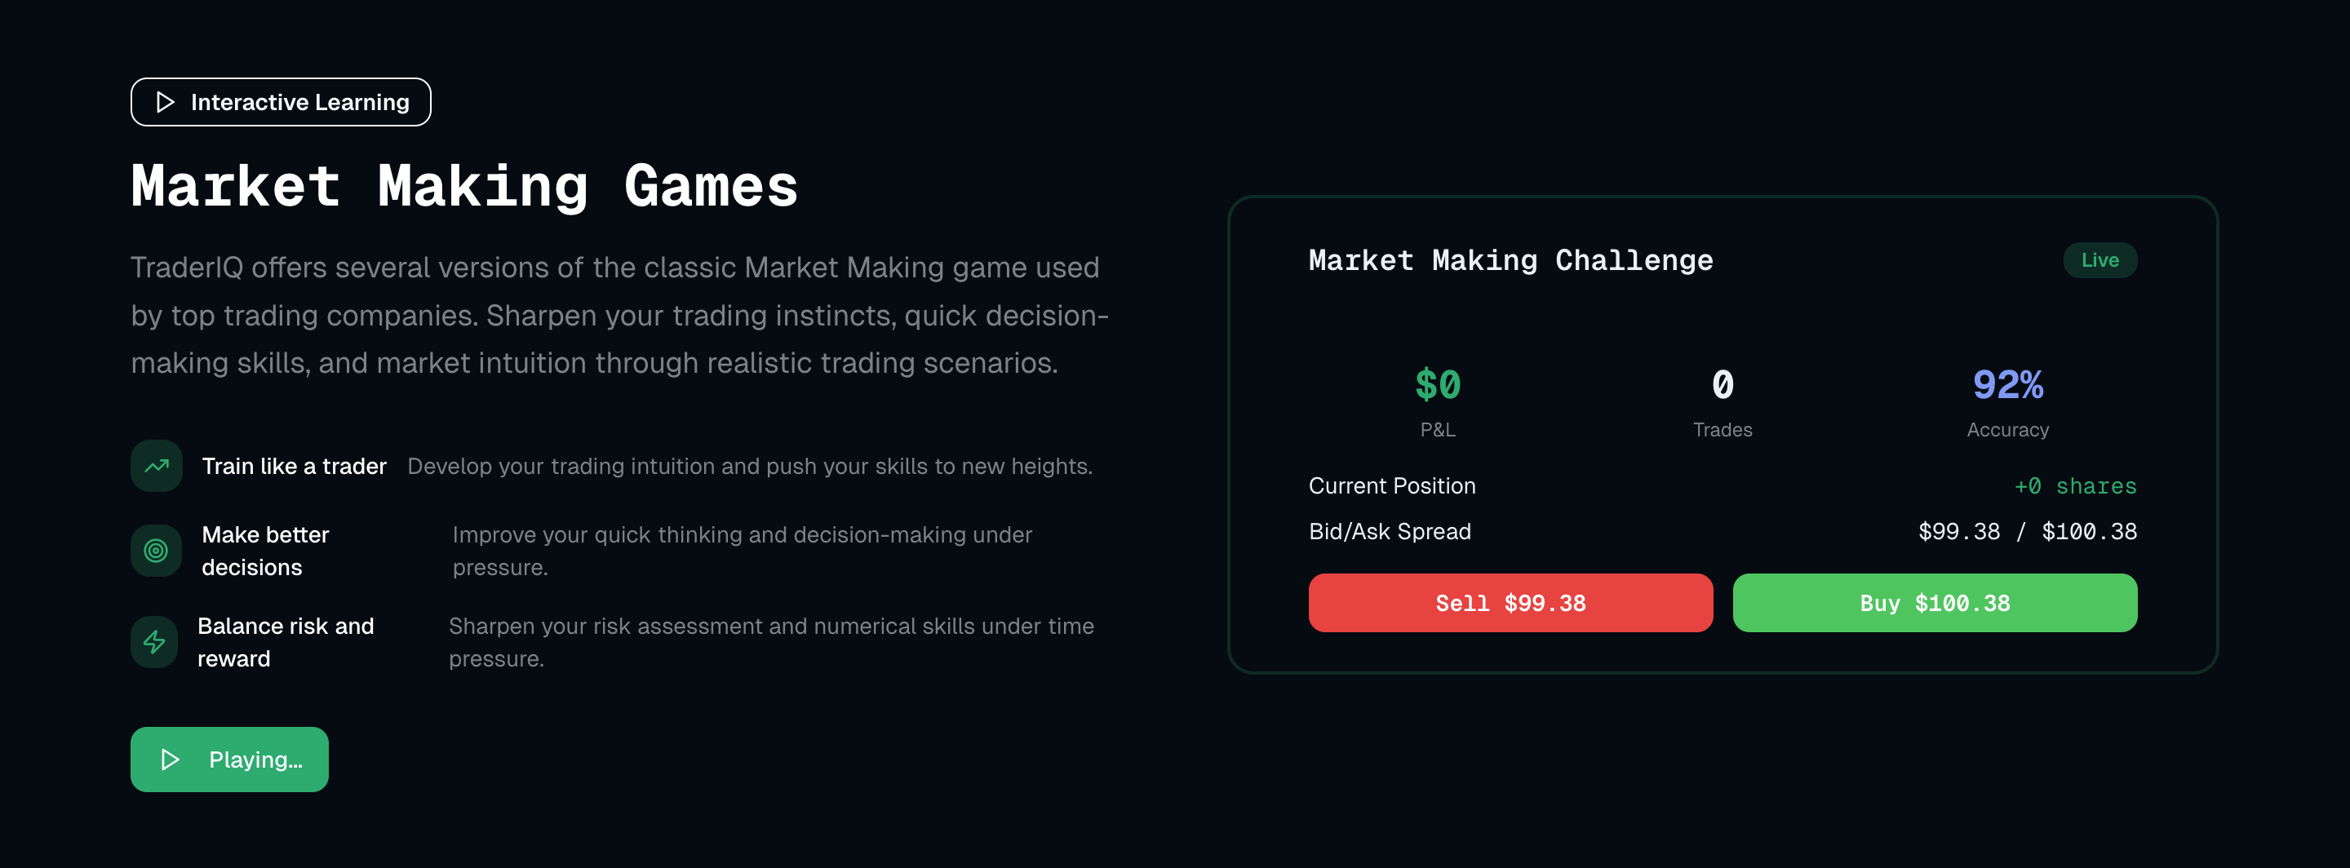The width and height of the screenshot is (2350, 868).
Task: Click the Train like a trader heading
Action: coord(294,466)
